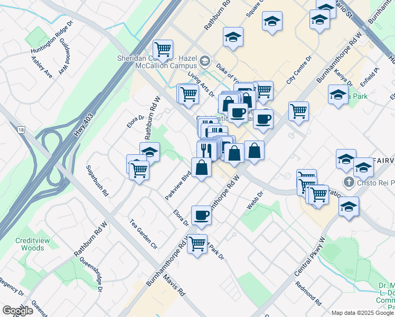Viewport: 395px width, 317px height.
Task: Select the Queensbridge Dr street label
Action: point(91,274)
